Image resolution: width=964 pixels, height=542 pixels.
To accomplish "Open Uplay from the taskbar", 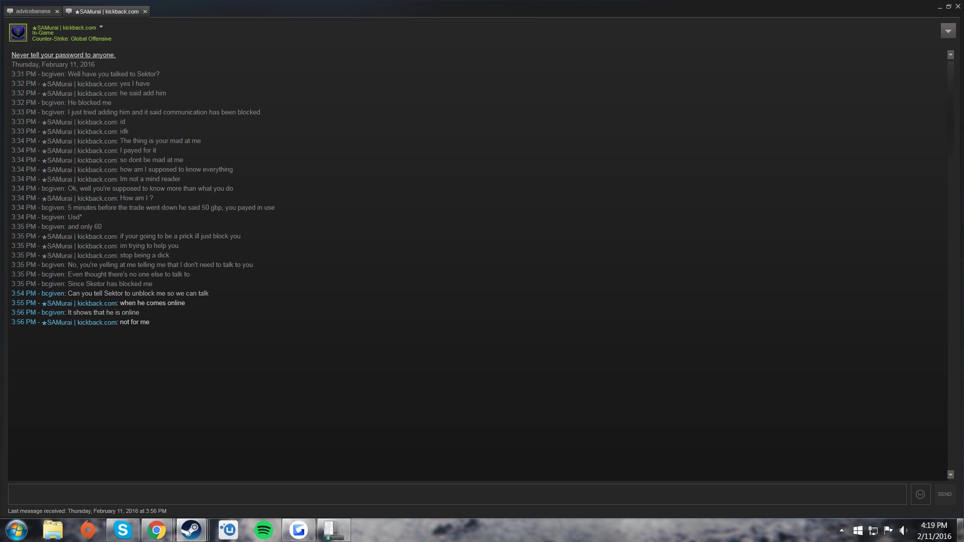I will pyautogui.click(x=228, y=530).
